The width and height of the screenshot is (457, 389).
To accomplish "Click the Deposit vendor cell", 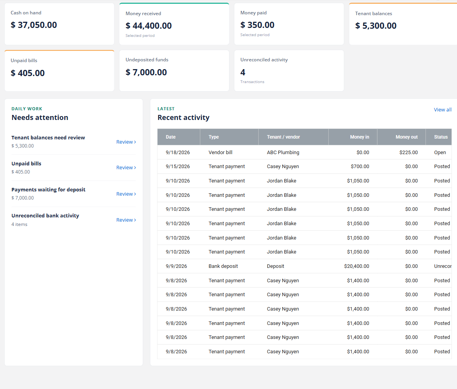I will pyautogui.click(x=275, y=266).
